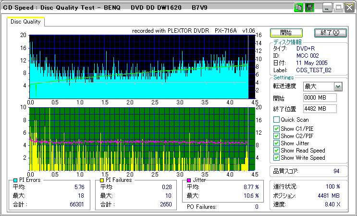
Task: Click the floppy disk save icon
Action: [x=309, y=7]
